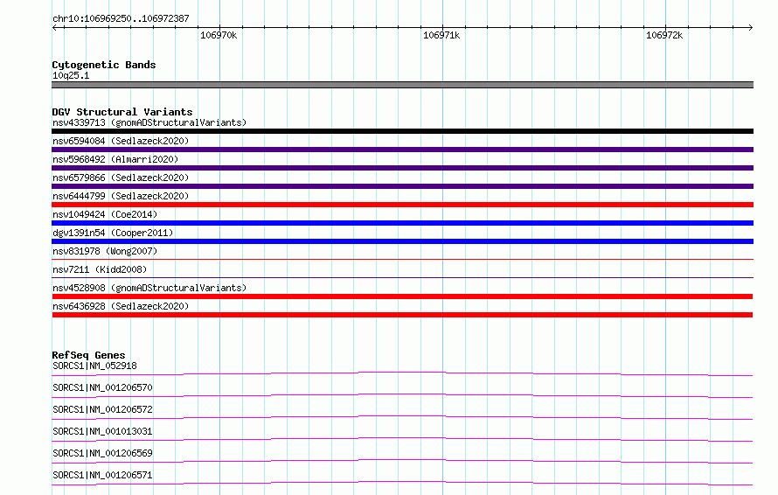778x495 pixels.
Task: Click the chr10:106969250..106972387 region label
Action: click(x=121, y=18)
